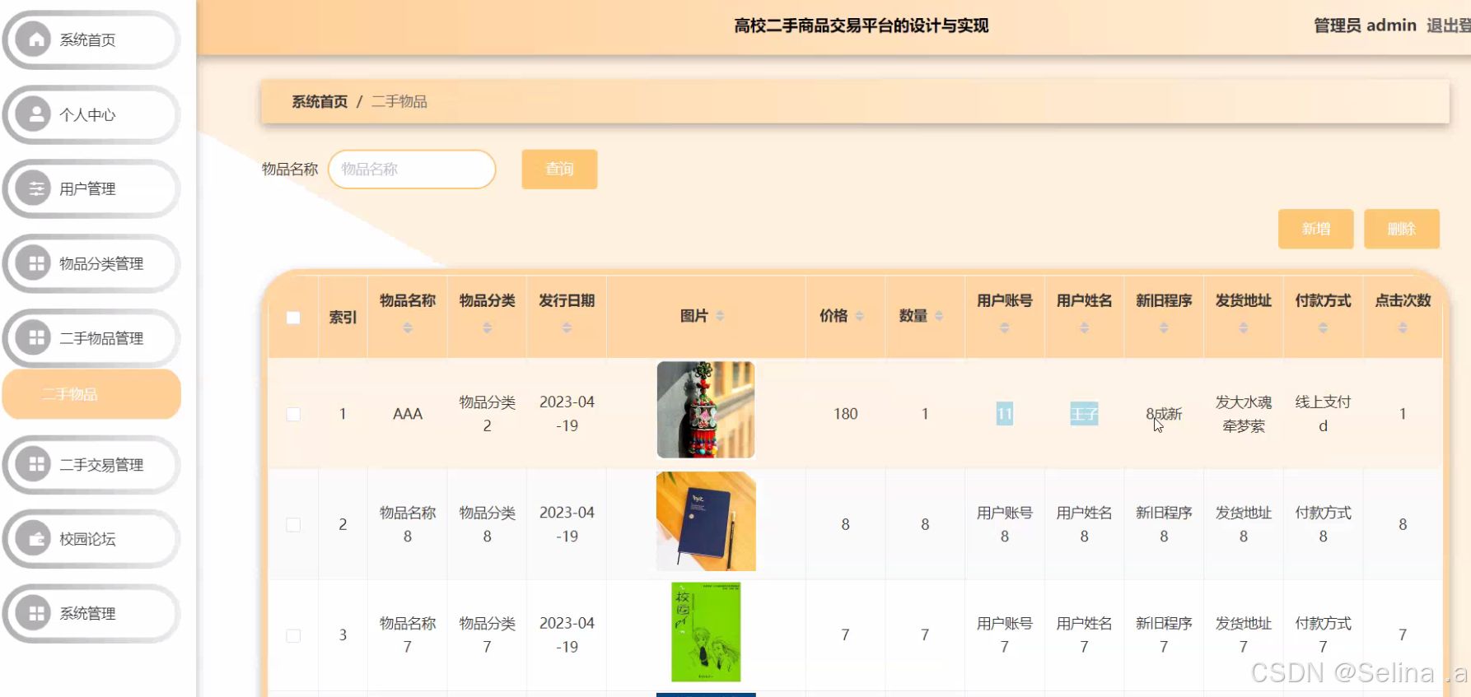This screenshot has width=1471, height=697.
Task: Click the grid icon beside 系统管理
Action: (x=35, y=613)
